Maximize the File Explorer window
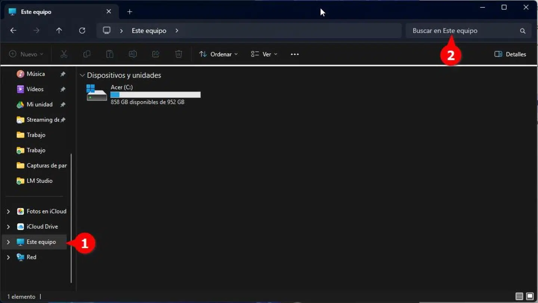This screenshot has height=303, width=538. (x=504, y=7)
